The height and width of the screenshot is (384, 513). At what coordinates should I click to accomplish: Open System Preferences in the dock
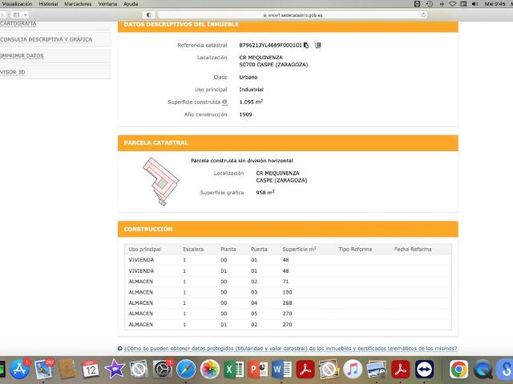click(x=162, y=370)
